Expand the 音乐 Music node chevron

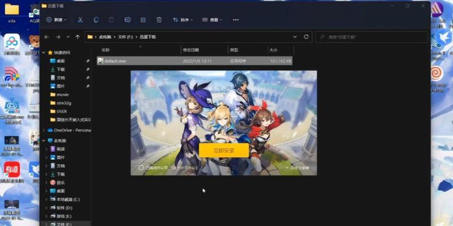pos(47,182)
